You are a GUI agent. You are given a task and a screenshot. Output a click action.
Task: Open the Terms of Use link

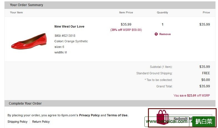click(117, 115)
